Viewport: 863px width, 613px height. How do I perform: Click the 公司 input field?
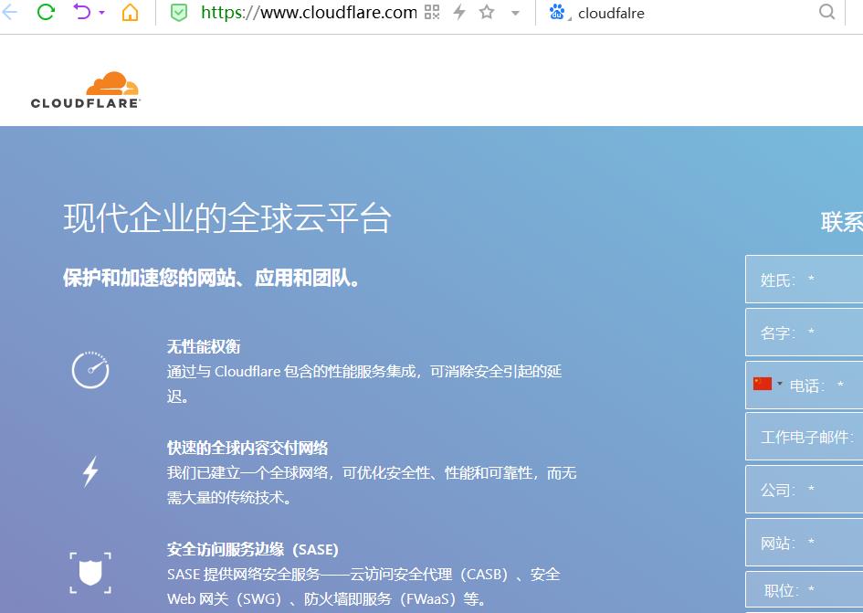pyautogui.click(x=805, y=490)
